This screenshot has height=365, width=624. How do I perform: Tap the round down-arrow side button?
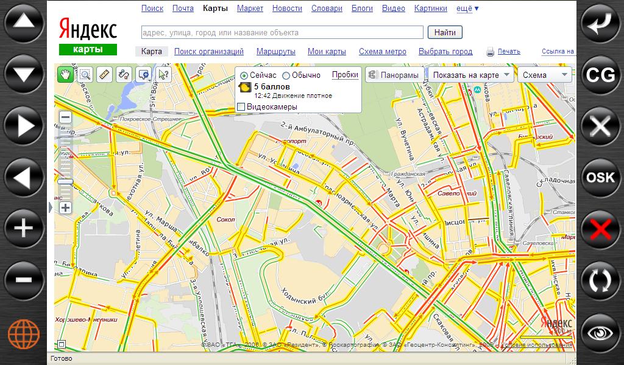pos(24,74)
